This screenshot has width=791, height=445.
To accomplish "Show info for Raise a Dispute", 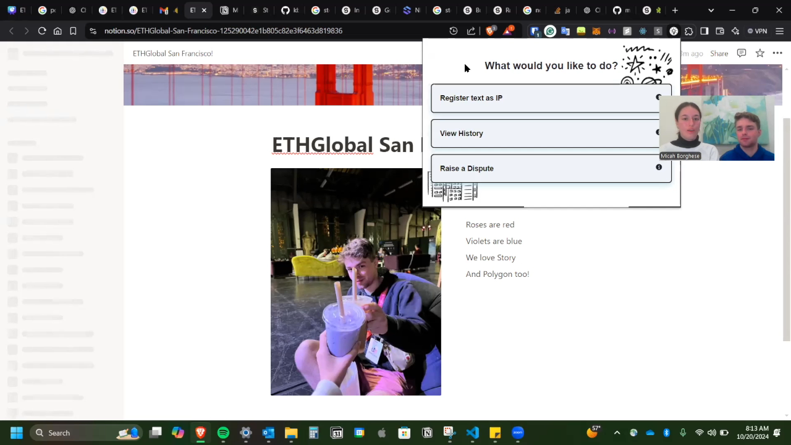I will pos(659,167).
